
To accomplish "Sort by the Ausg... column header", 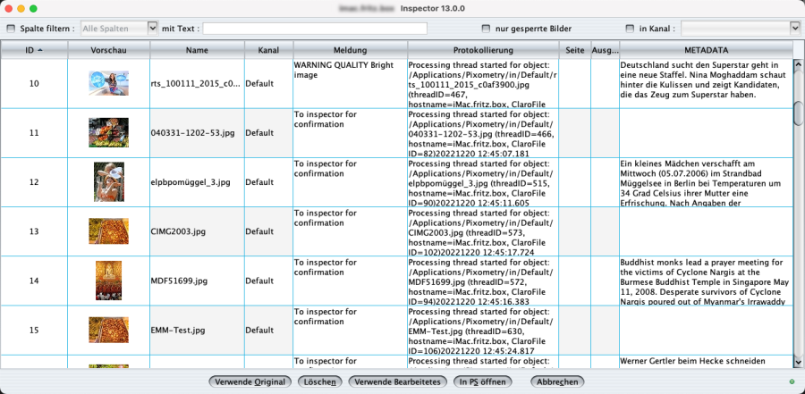I will tap(606, 50).
